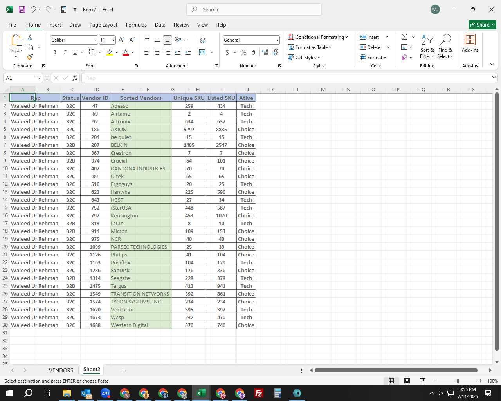Toggle Center horizontal alignment
Screen dimensions: 501x401
[x=157, y=52]
